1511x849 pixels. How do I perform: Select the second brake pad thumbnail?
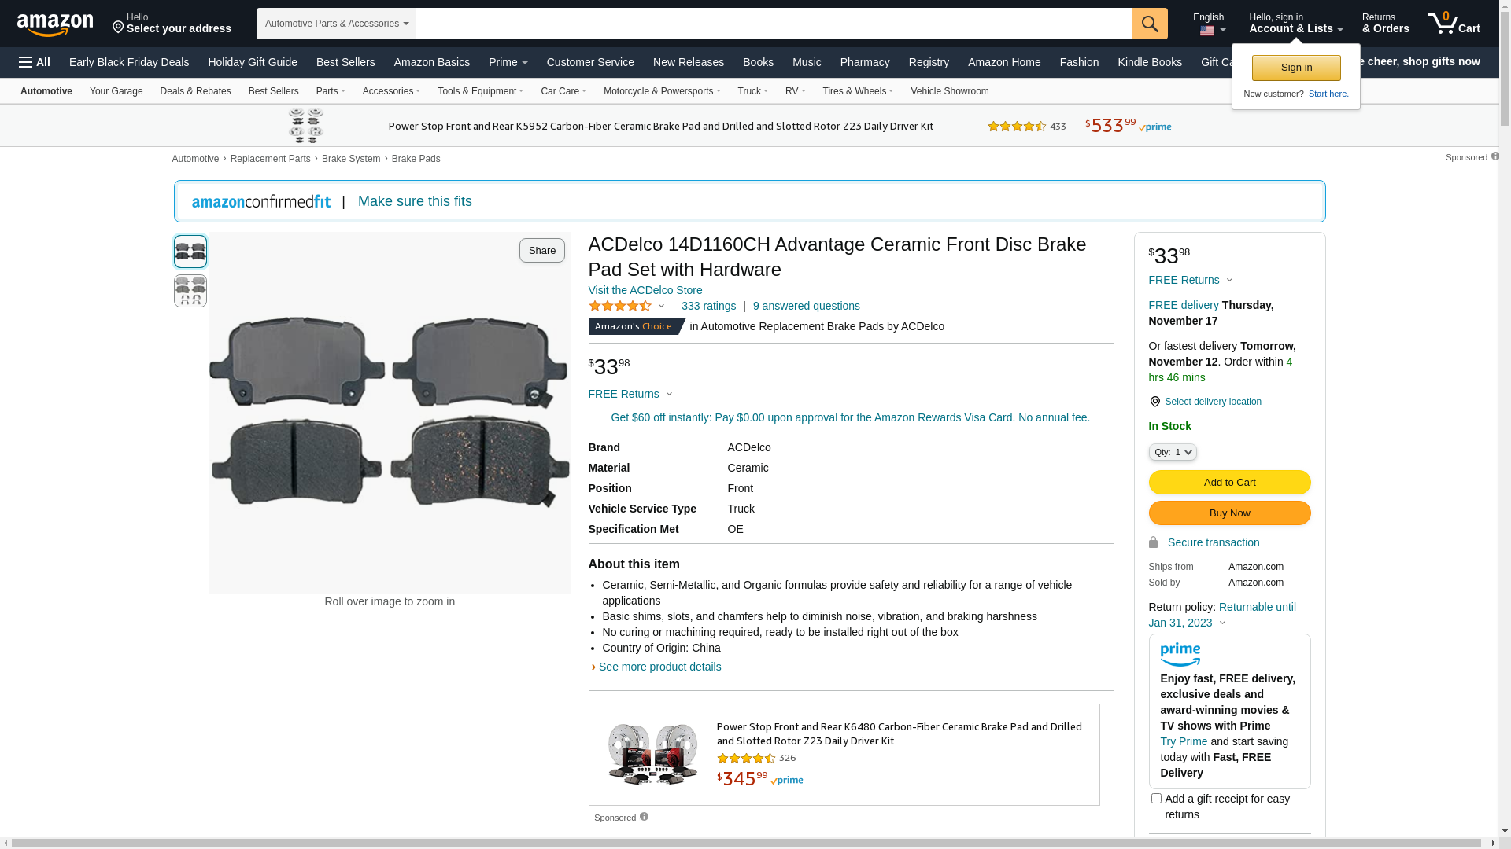(190, 291)
